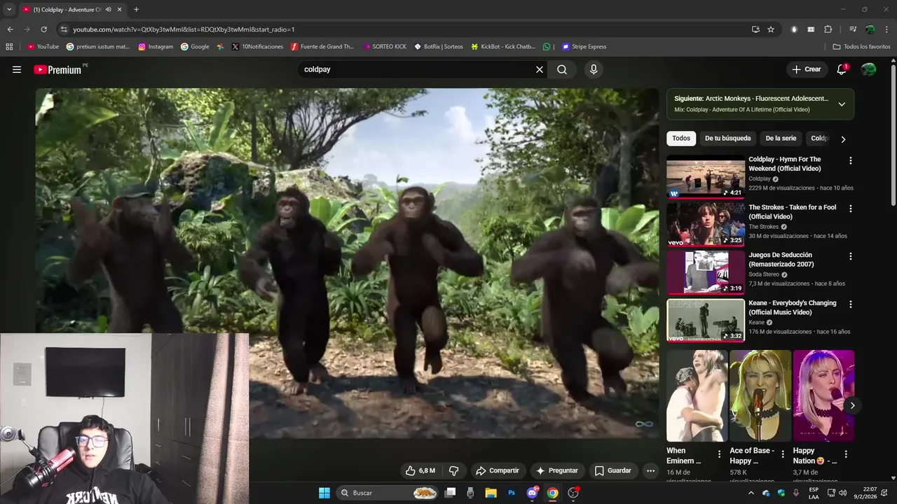897x504 pixels.
Task: Open Hymn For The Weekend thumbnail
Action: pos(706,176)
